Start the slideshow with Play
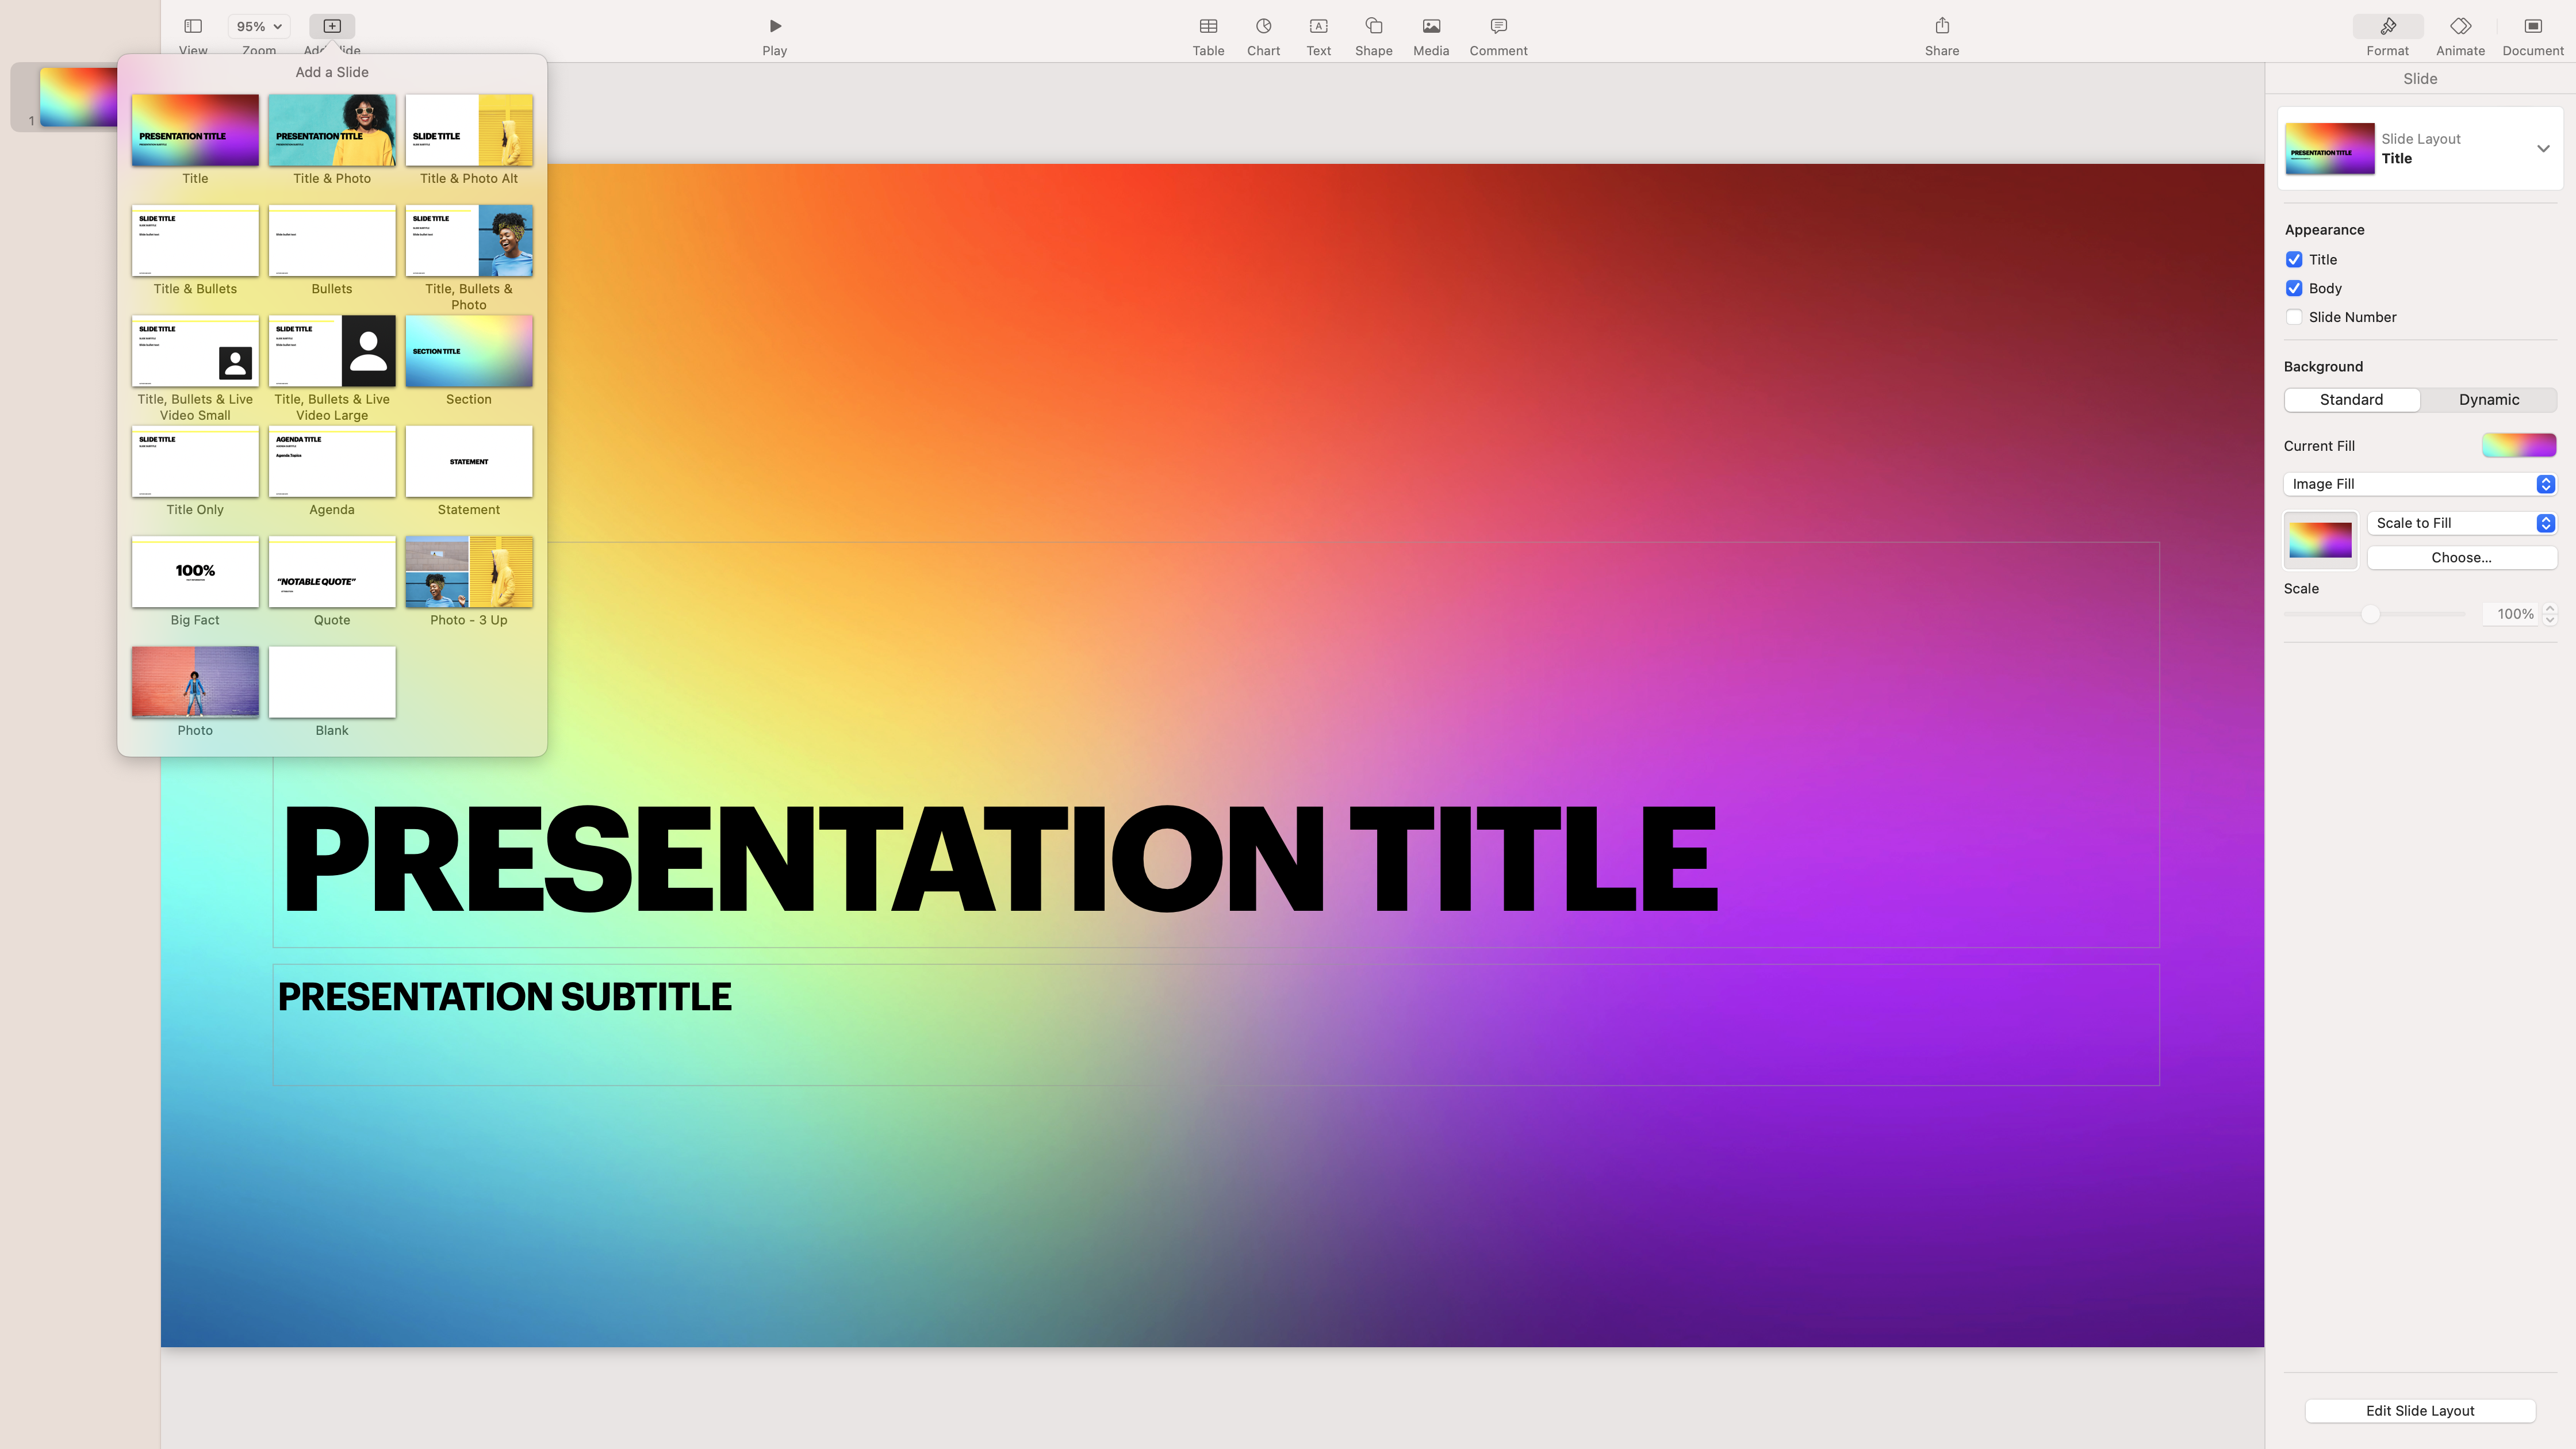2576x1449 pixels. point(775,26)
